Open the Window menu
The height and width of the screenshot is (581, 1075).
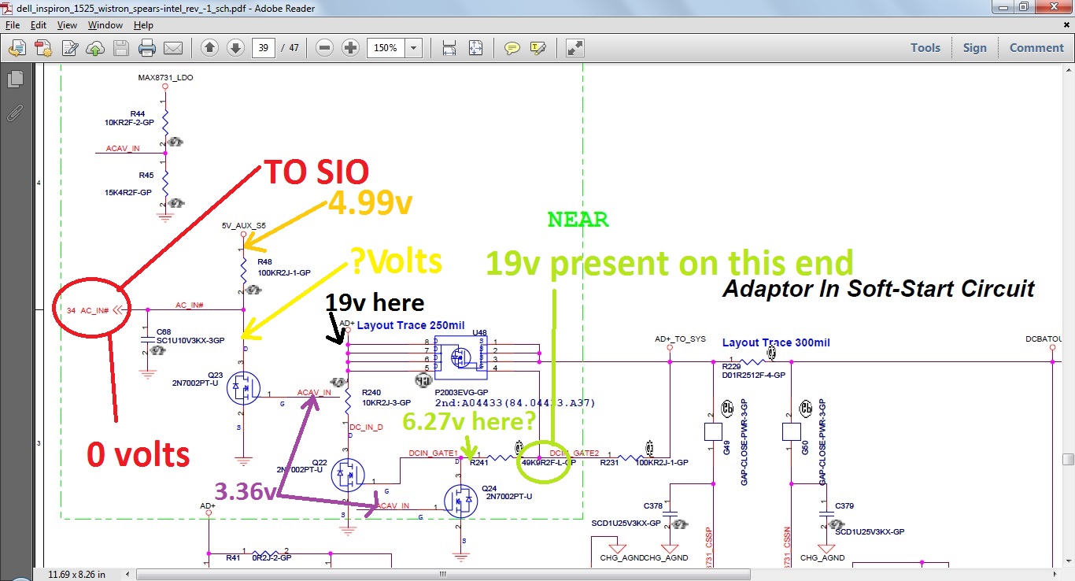click(x=105, y=25)
